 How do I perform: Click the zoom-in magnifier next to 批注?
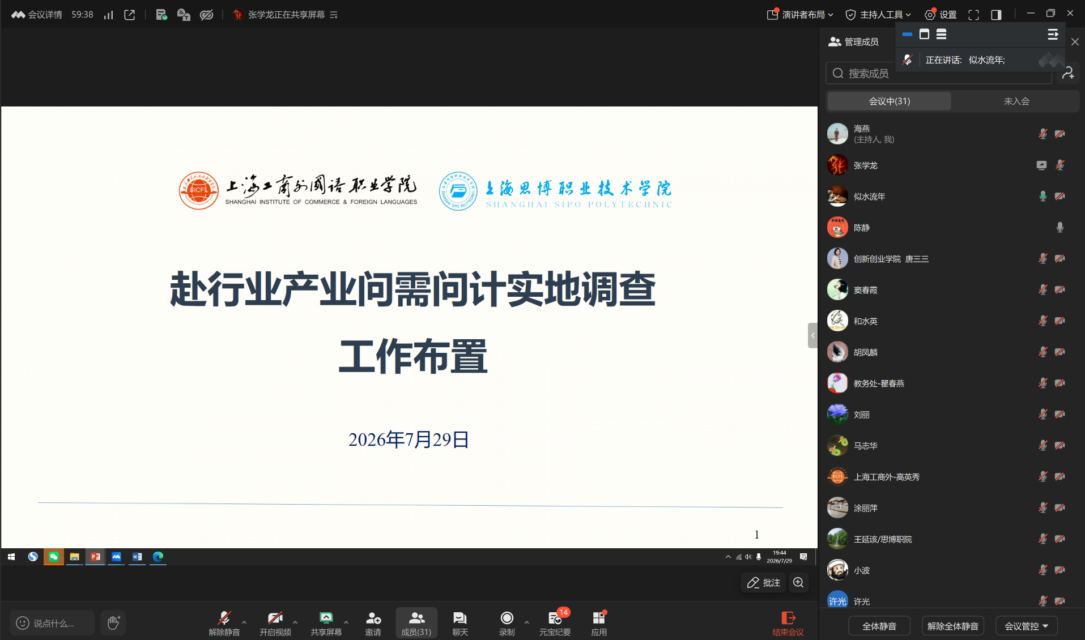point(798,583)
